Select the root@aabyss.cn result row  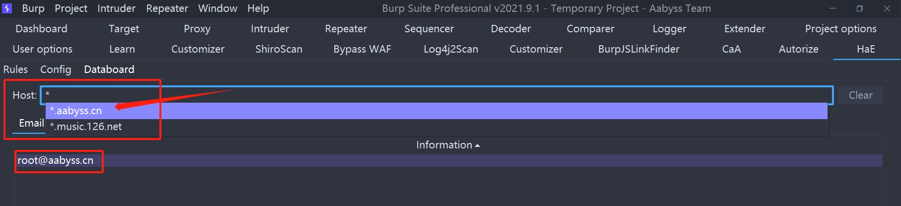pos(56,160)
